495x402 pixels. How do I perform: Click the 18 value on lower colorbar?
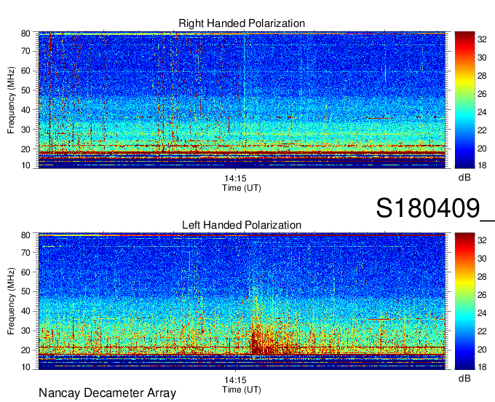(x=482, y=367)
